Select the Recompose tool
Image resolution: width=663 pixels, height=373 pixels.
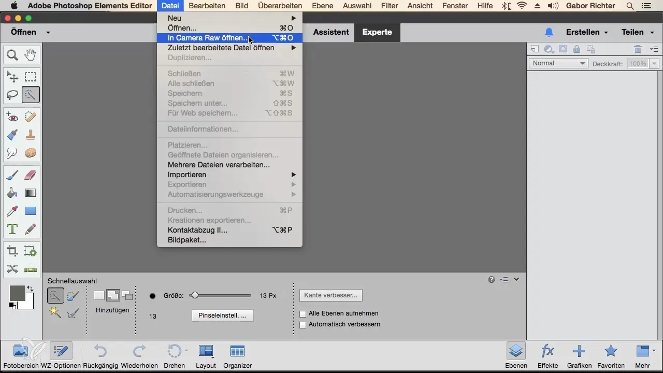tap(31, 251)
